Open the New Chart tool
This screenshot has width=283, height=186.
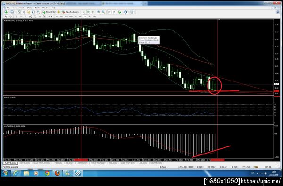(x=7, y=12)
